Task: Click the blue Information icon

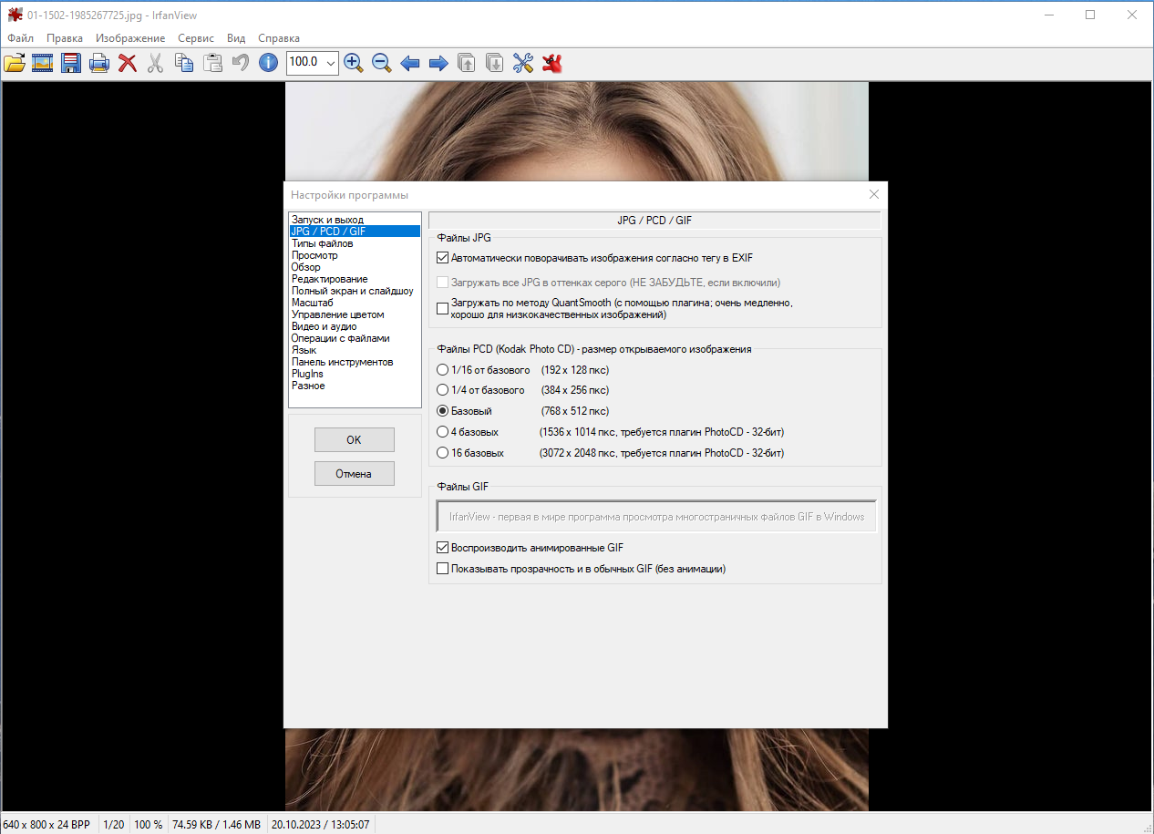Action: click(x=268, y=63)
